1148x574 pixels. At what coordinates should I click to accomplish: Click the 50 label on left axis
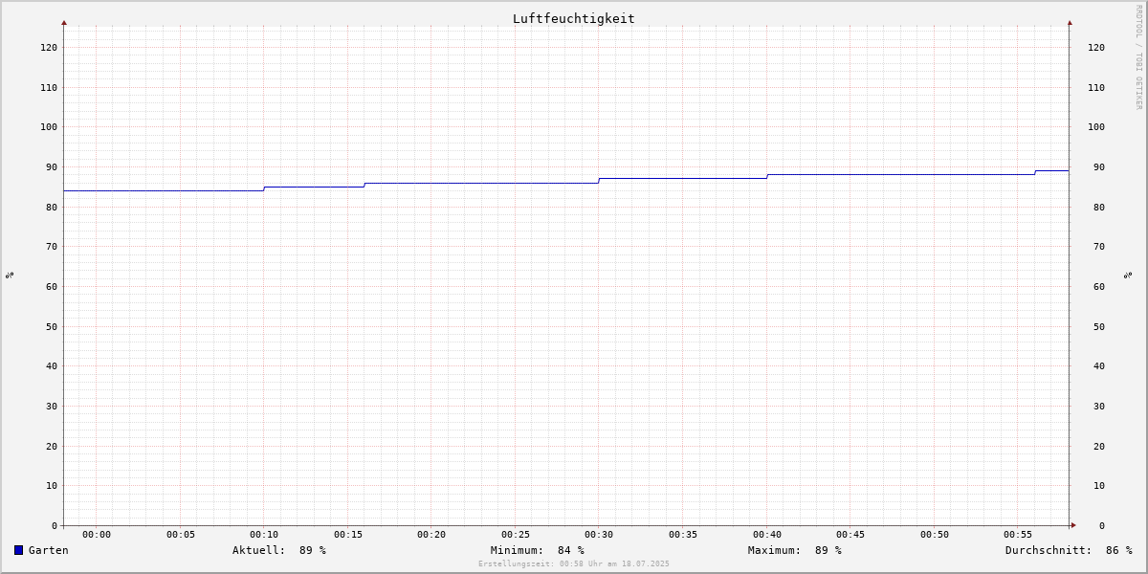[52, 326]
